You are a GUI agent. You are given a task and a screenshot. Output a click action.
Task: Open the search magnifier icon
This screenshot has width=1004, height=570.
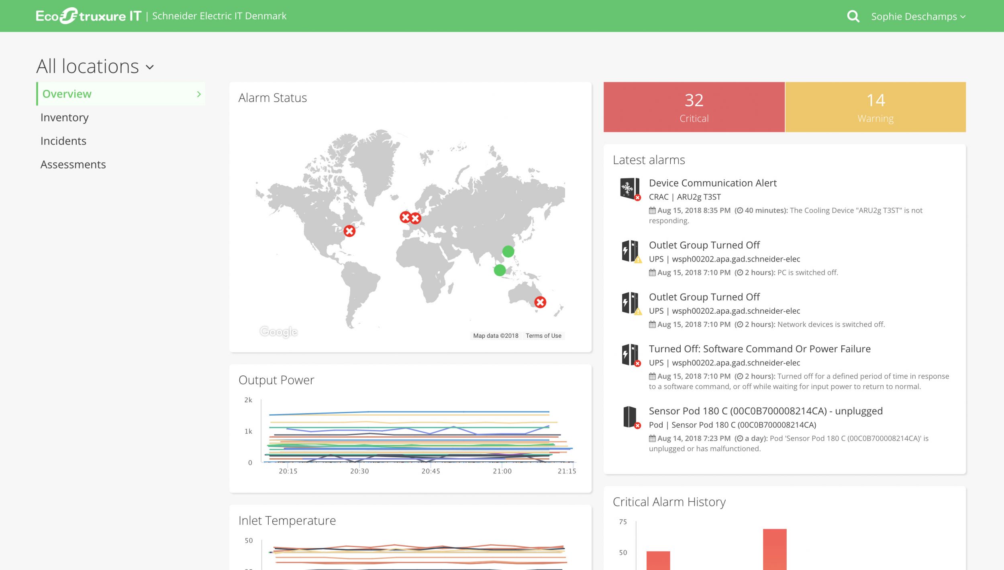click(x=853, y=16)
